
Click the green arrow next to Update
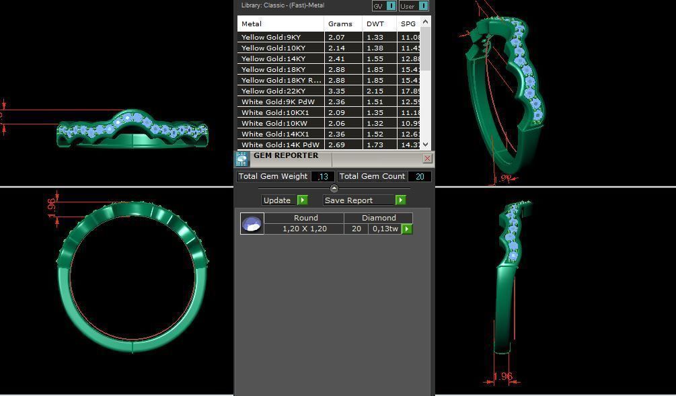pos(302,200)
